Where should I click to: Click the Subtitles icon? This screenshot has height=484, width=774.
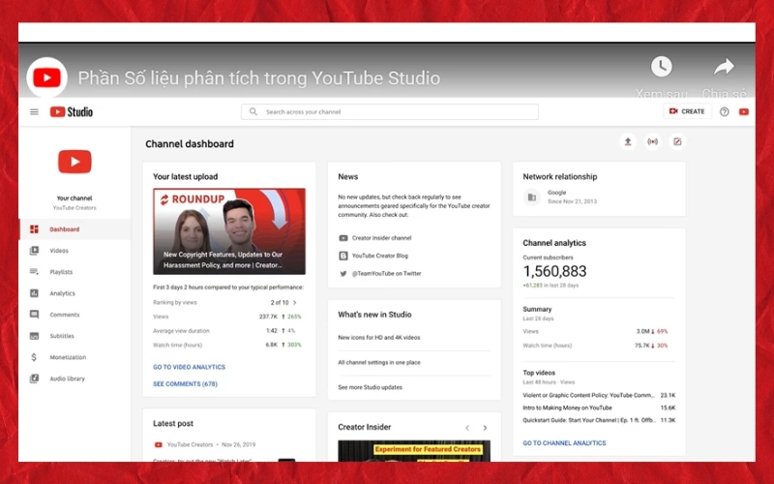pyautogui.click(x=34, y=336)
